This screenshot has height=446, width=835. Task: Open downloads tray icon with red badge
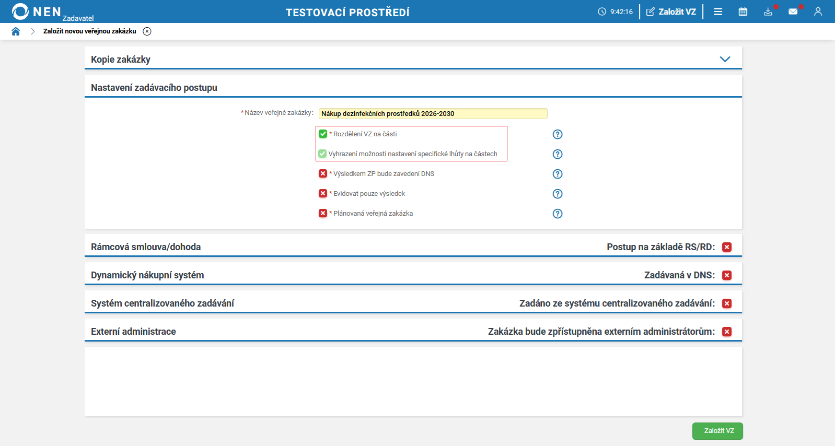(768, 11)
